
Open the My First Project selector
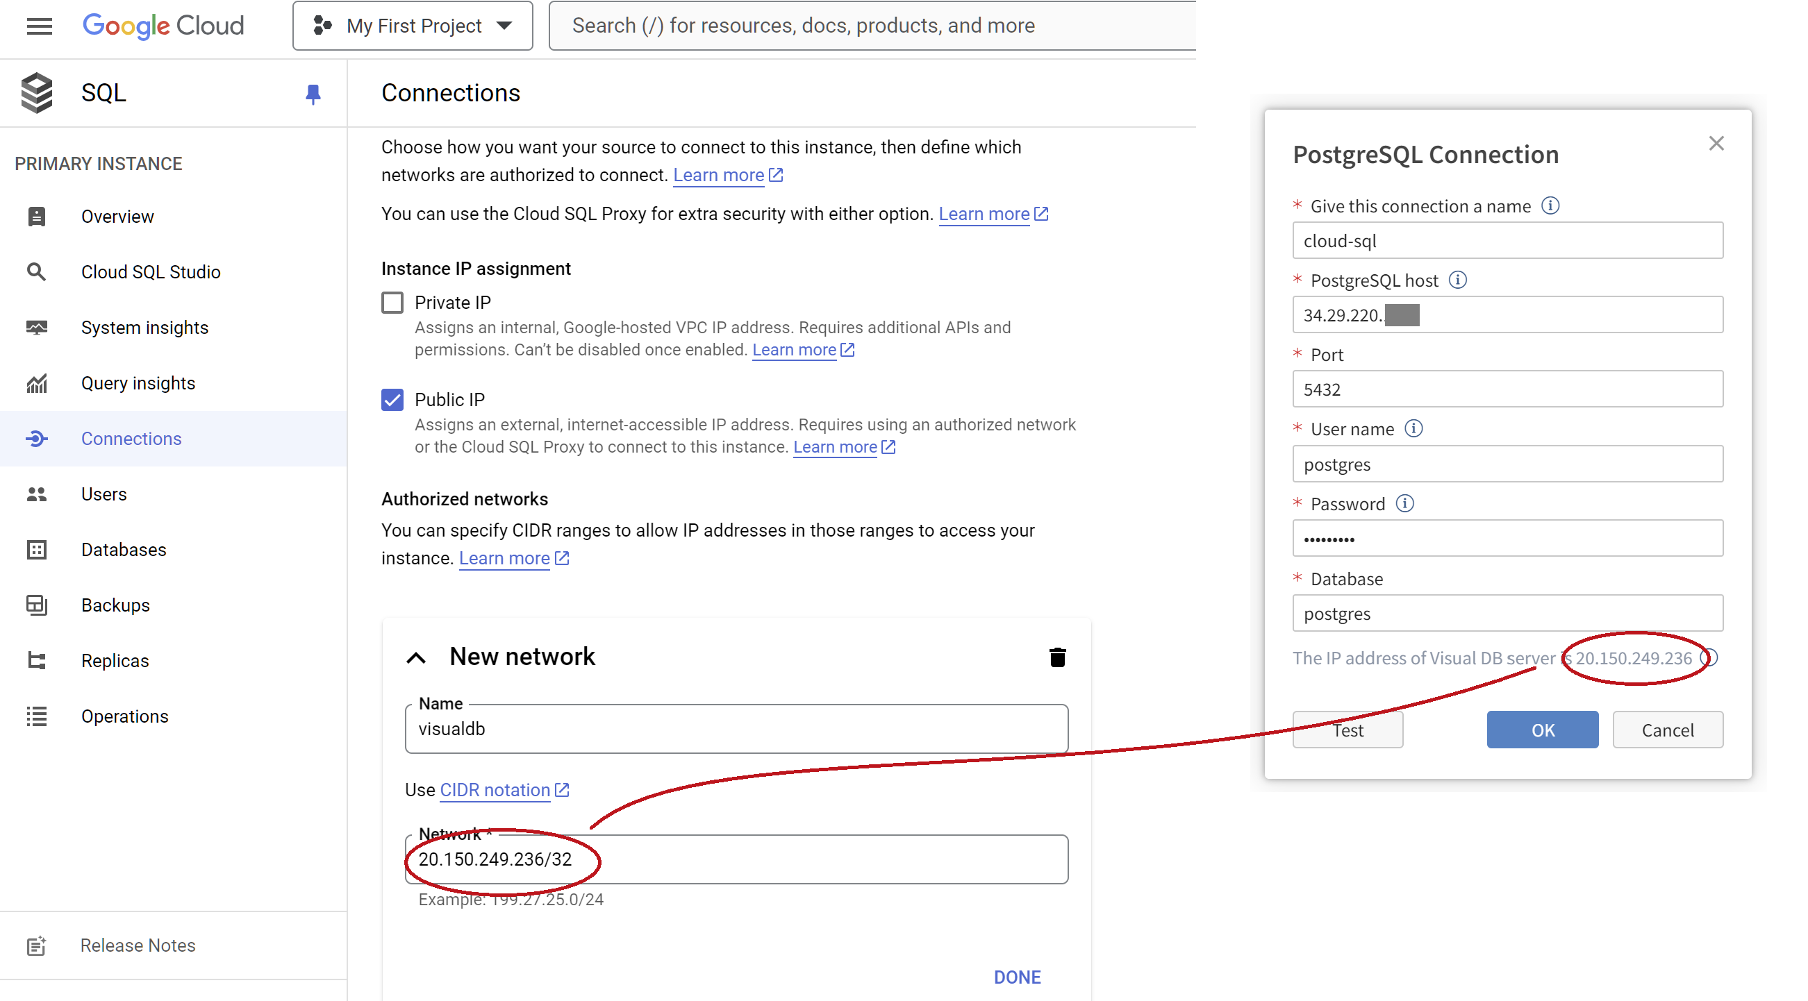[x=413, y=26]
